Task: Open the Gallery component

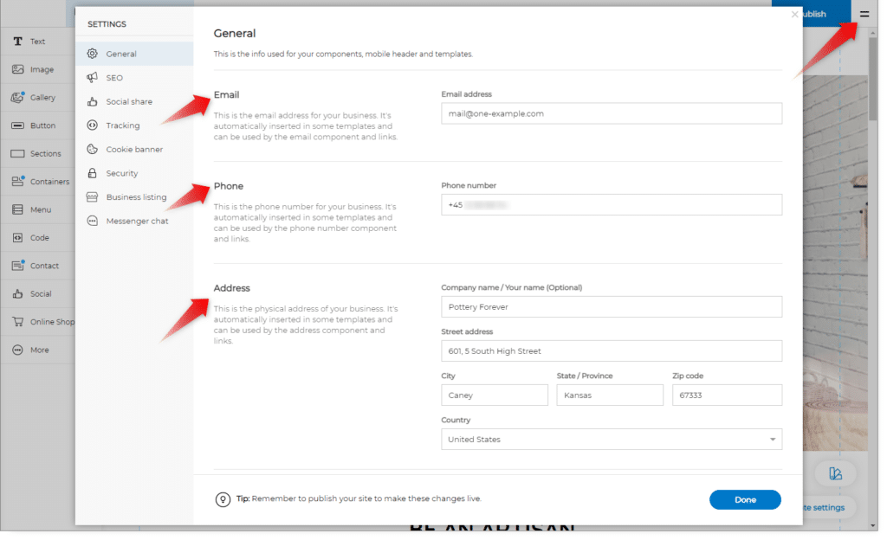Action: tap(17, 98)
